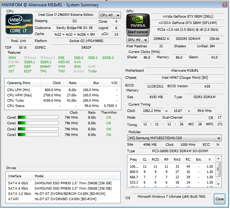Click the Unified: 384 shaders field
The image size is (230, 209).
tap(206, 46)
